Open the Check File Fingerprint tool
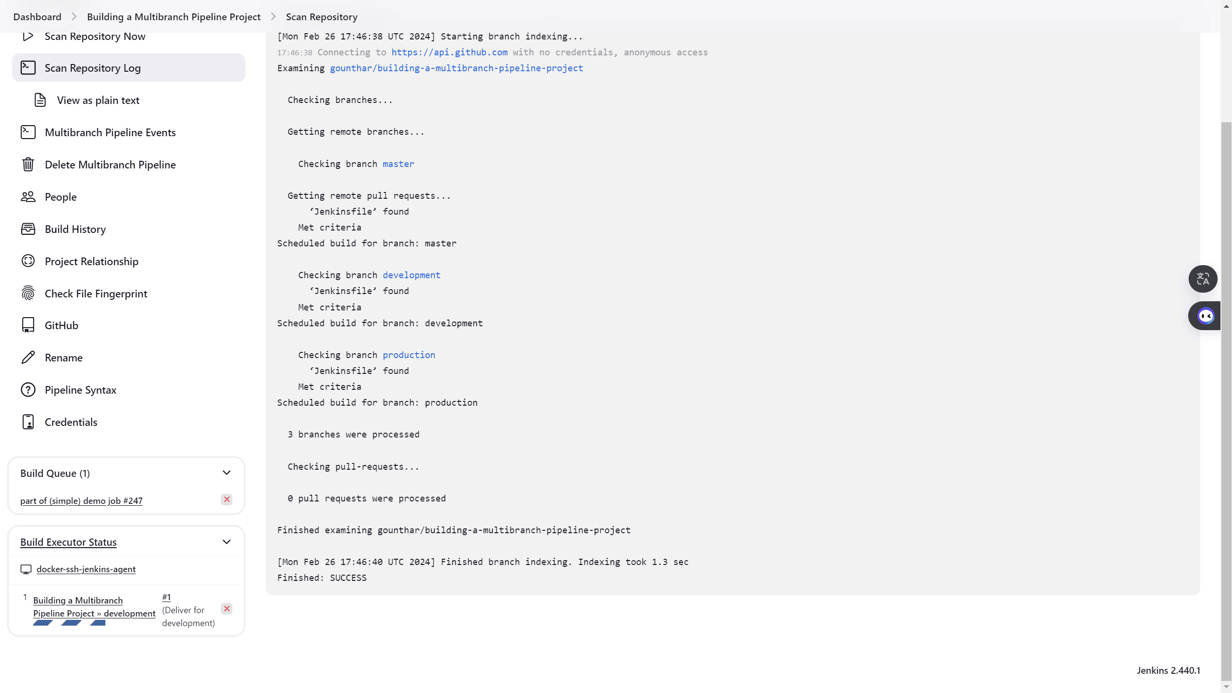This screenshot has height=693, width=1232. pyautogui.click(x=96, y=293)
